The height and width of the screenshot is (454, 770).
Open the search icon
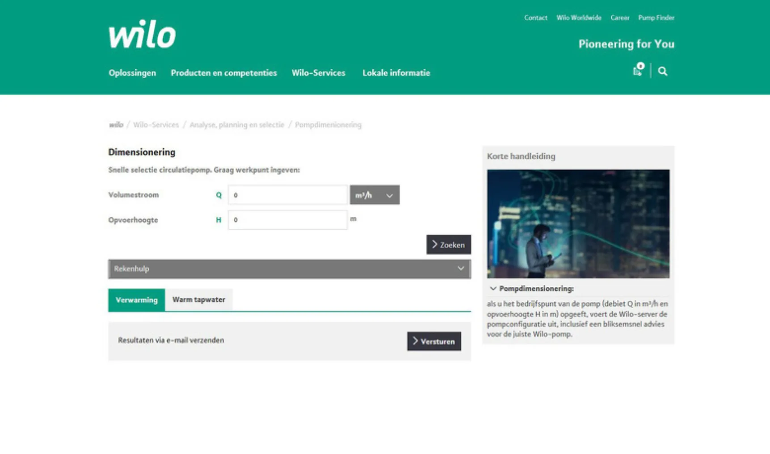point(663,71)
